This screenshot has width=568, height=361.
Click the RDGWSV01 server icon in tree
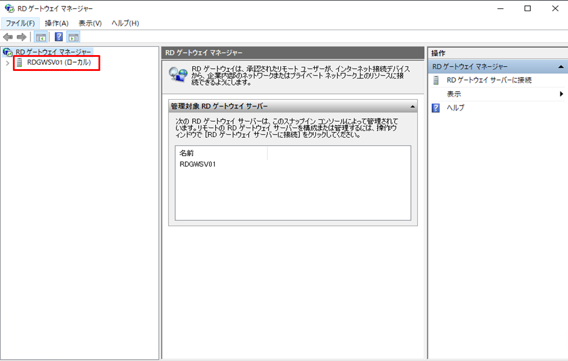coord(19,62)
